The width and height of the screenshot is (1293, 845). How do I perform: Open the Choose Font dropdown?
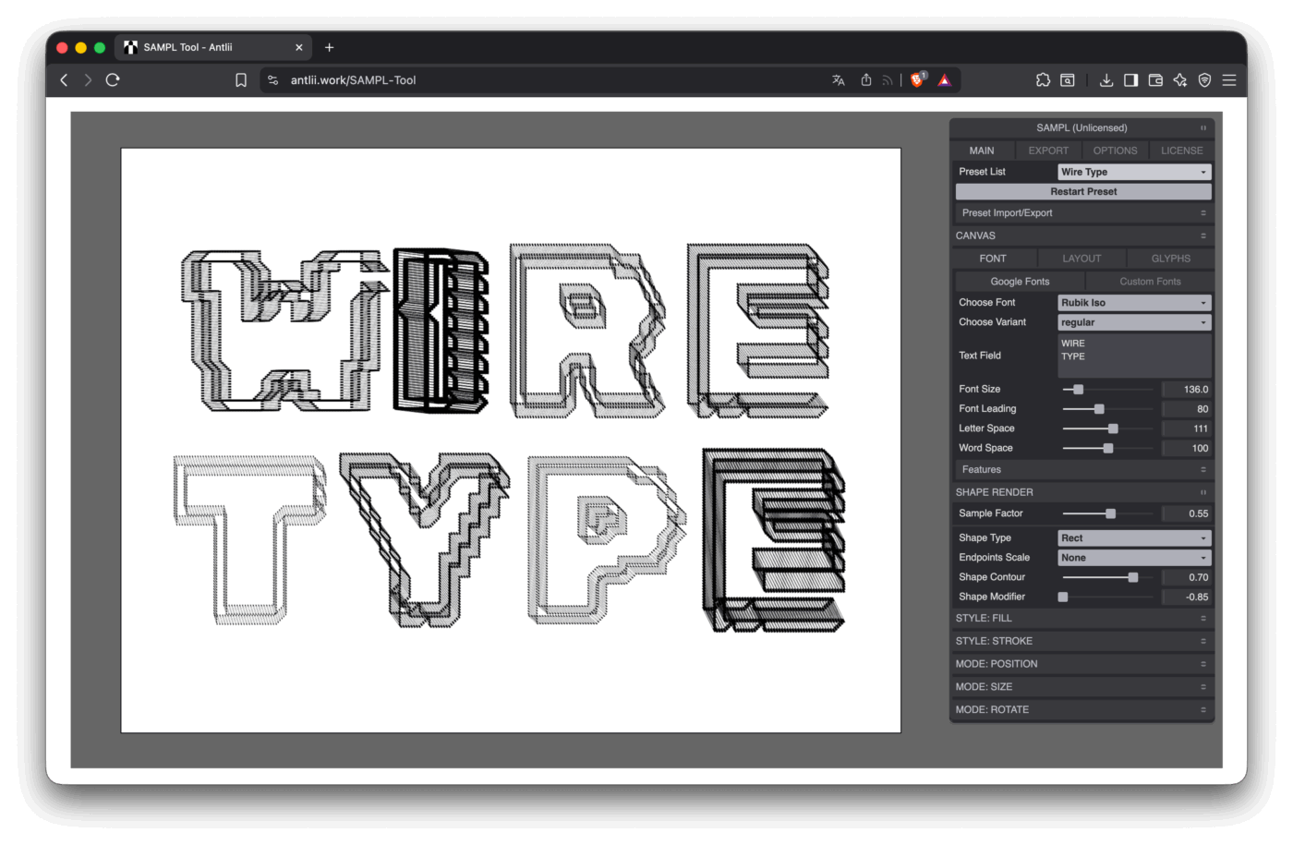point(1133,303)
